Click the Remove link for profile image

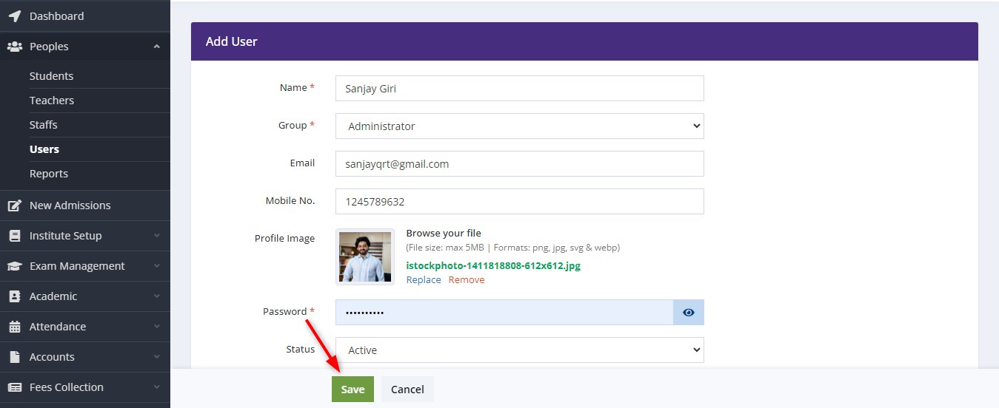(x=467, y=279)
